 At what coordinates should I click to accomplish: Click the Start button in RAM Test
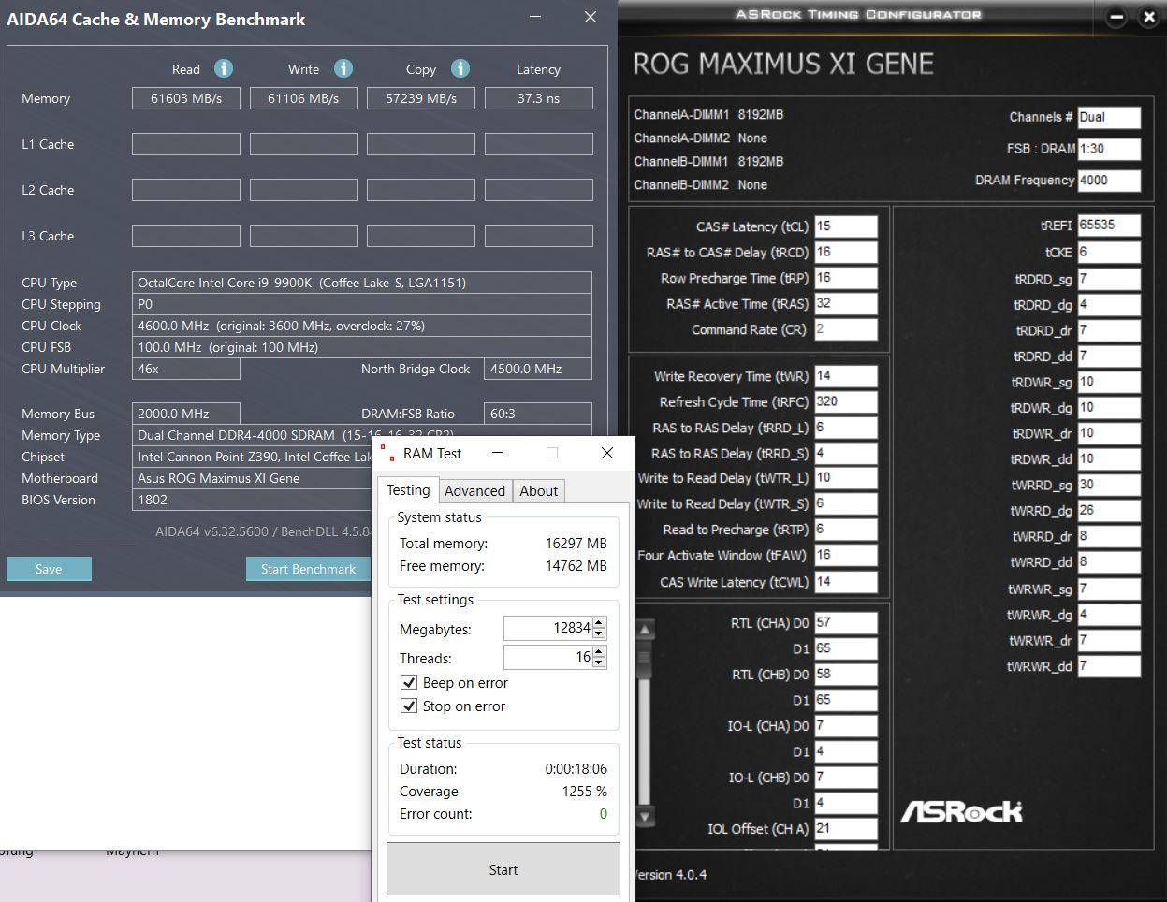[x=503, y=869]
